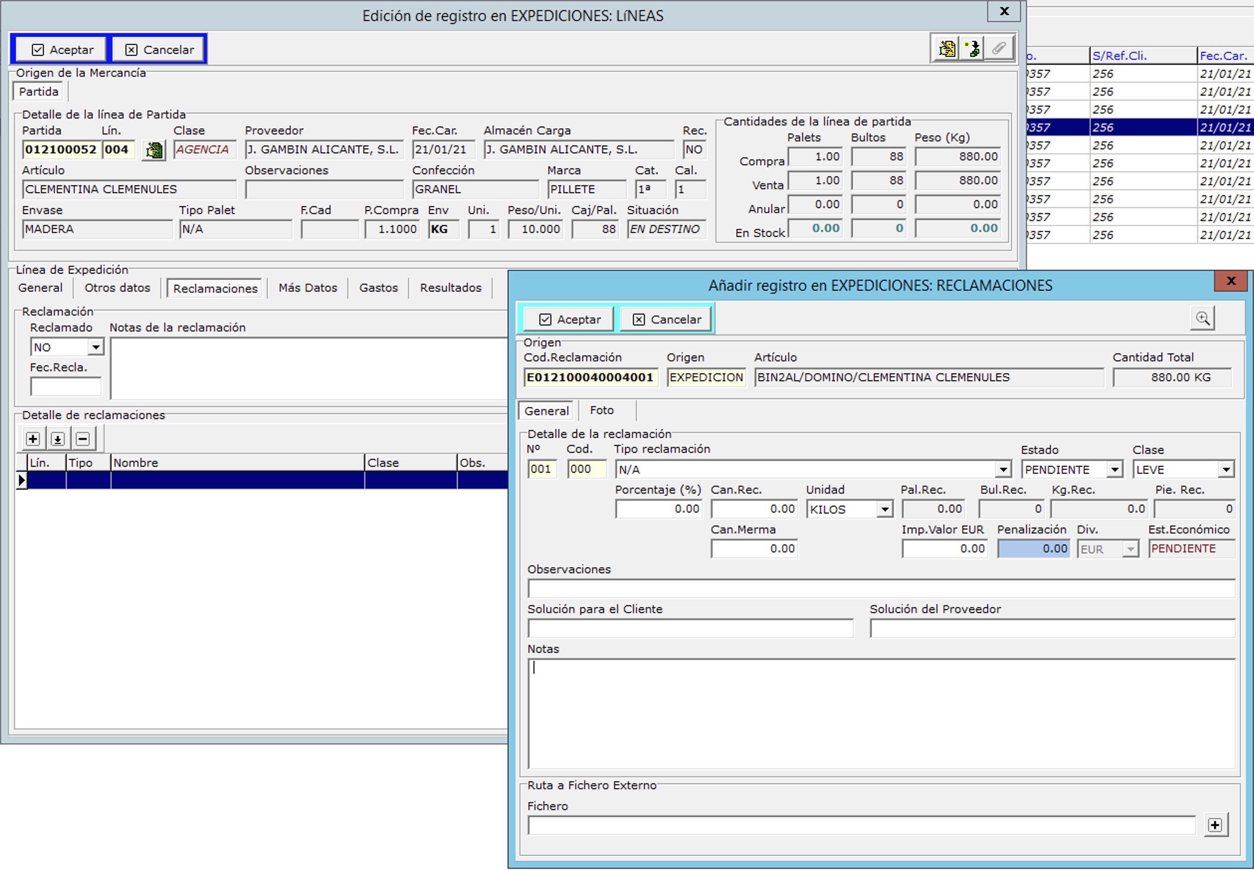Viewport: 1254px width, 870px height.
Task: Click the plus icon beside Fichero field
Action: click(x=1215, y=825)
